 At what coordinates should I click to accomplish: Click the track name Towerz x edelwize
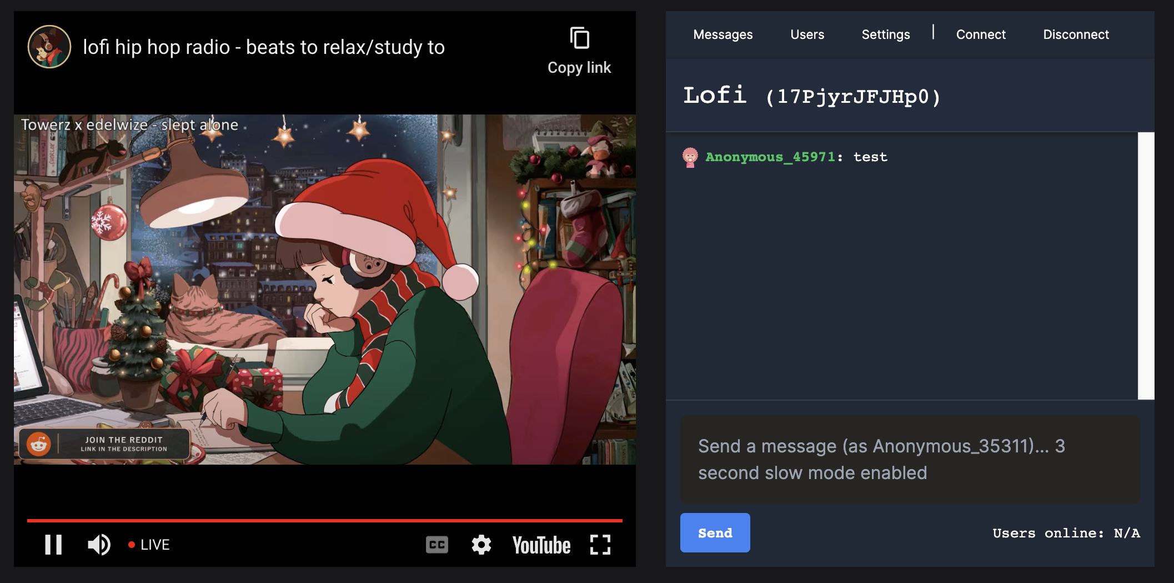click(x=129, y=124)
